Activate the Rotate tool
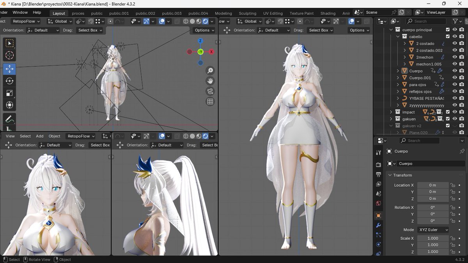This screenshot has width=468, height=263. (x=9, y=81)
